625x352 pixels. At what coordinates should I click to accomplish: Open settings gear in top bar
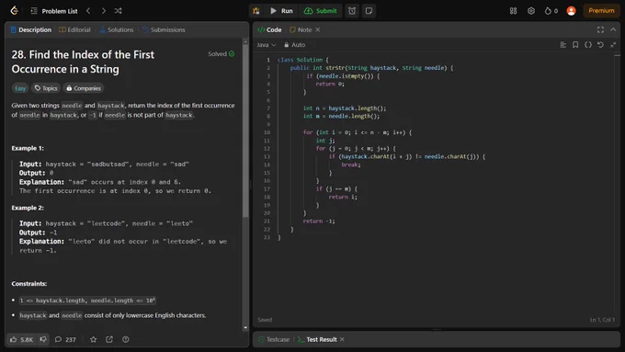(531, 11)
